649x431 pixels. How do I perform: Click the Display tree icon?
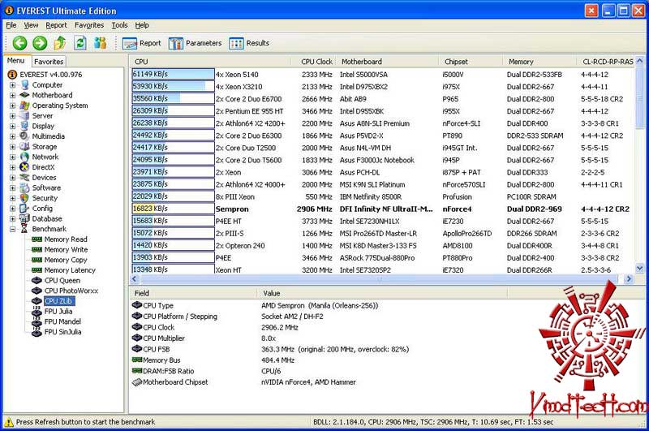pyautogui.click(x=25, y=126)
